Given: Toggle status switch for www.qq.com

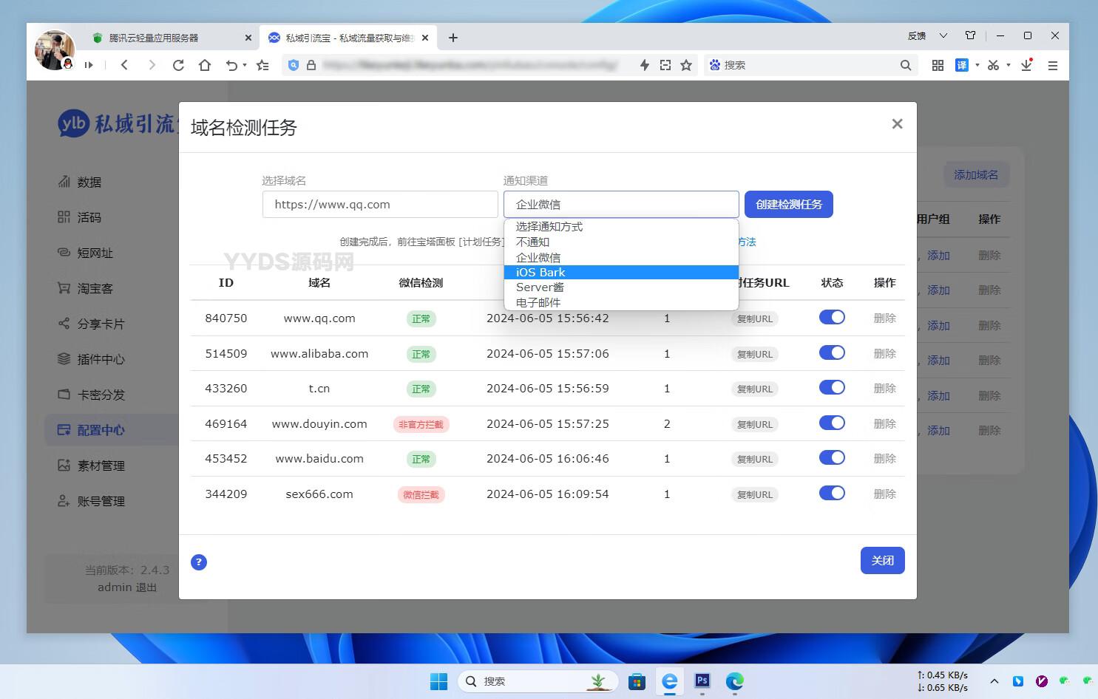Looking at the screenshot, I should click(832, 318).
